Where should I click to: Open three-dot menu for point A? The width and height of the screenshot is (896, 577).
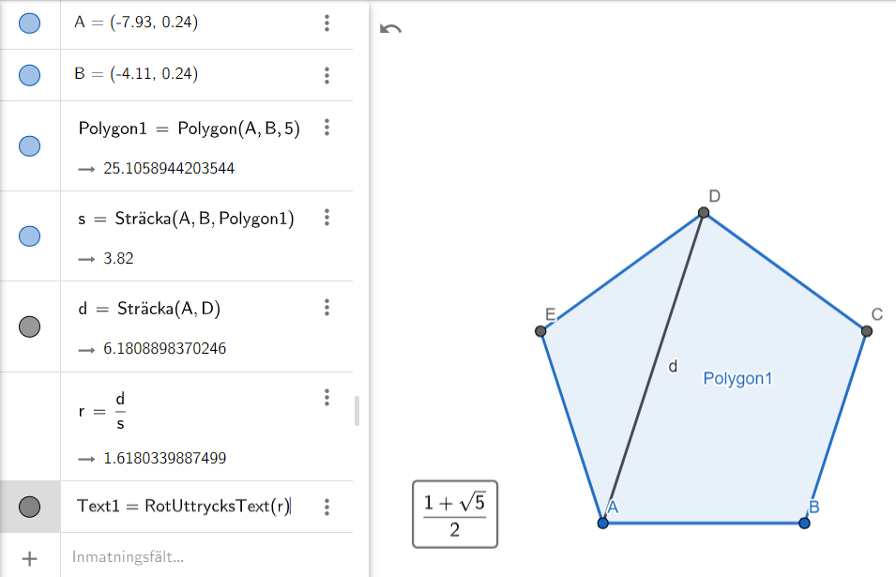coord(327,23)
